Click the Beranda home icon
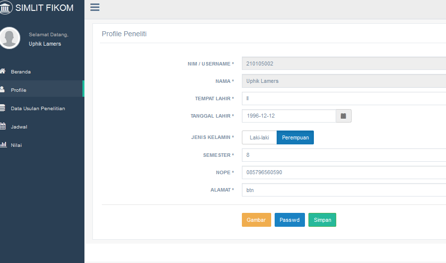446x263 pixels. click(x=2, y=71)
